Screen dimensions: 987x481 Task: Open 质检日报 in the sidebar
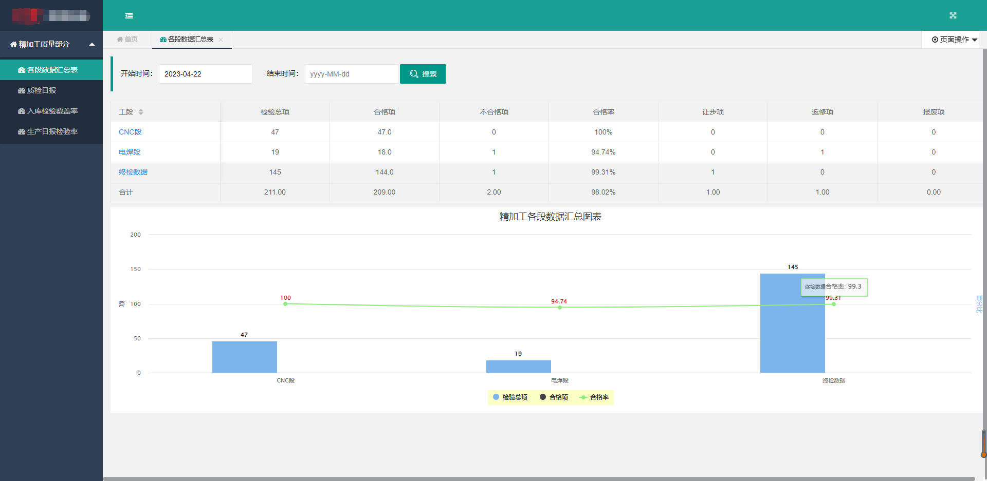[x=51, y=90]
